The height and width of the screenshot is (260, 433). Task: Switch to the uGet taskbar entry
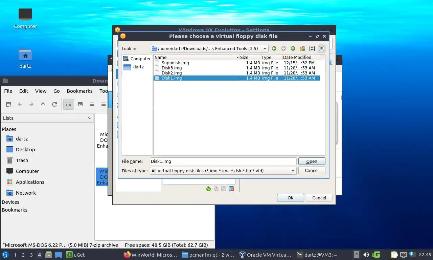75,255
